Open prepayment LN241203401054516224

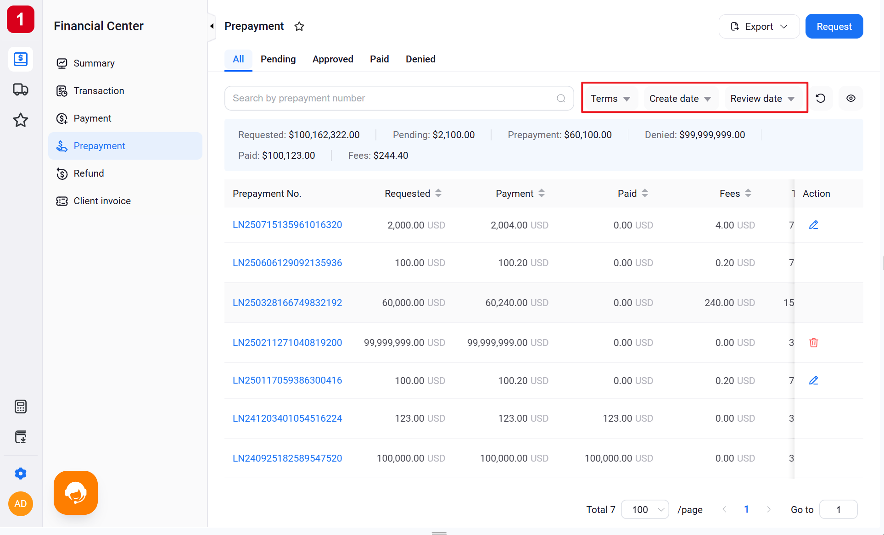[287, 418]
